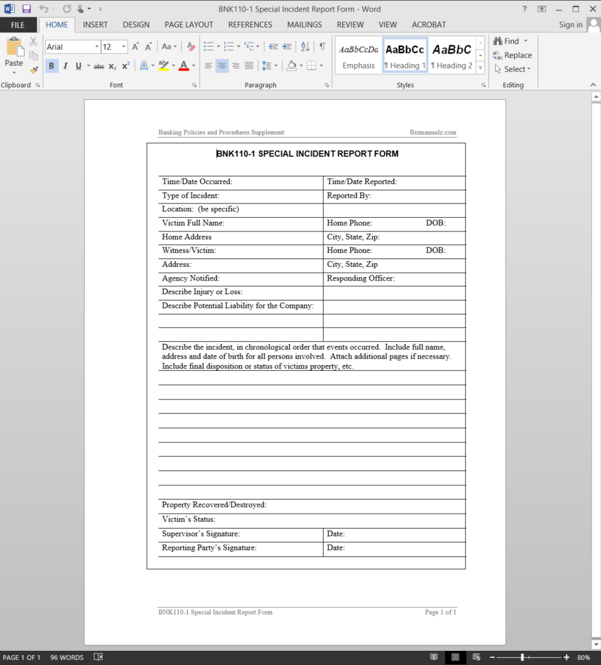Open Word Help question mark icon
This screenshot has height=665, width=601.
(525, 8)
